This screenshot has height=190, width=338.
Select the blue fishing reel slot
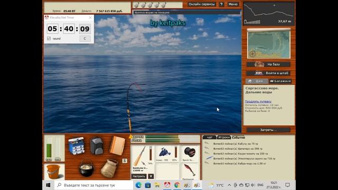coord(167,154)
